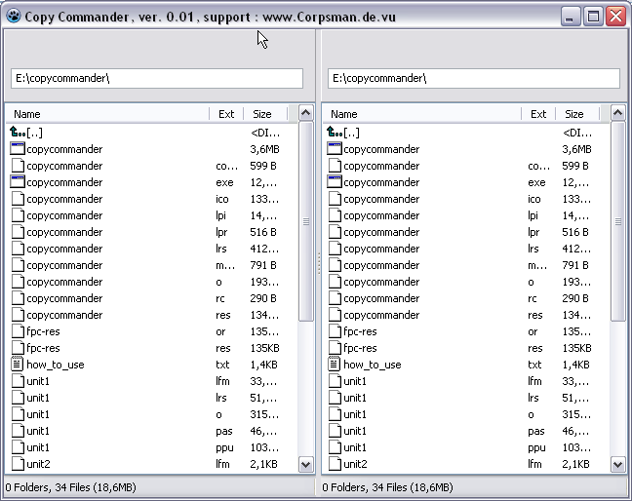The height and width of the screenshot is (501, 632).
Task: Maximize the Copy Commander window
Action: click(594, 17)
